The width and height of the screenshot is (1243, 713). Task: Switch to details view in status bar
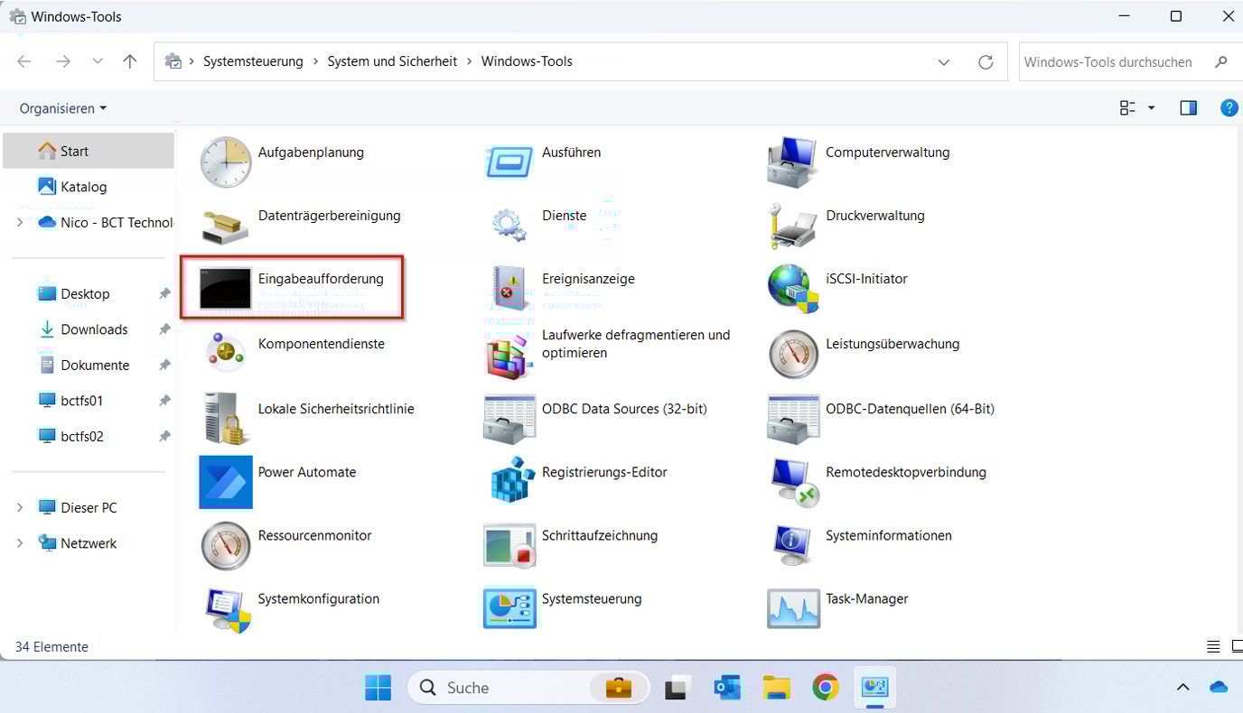[1213, 647]
